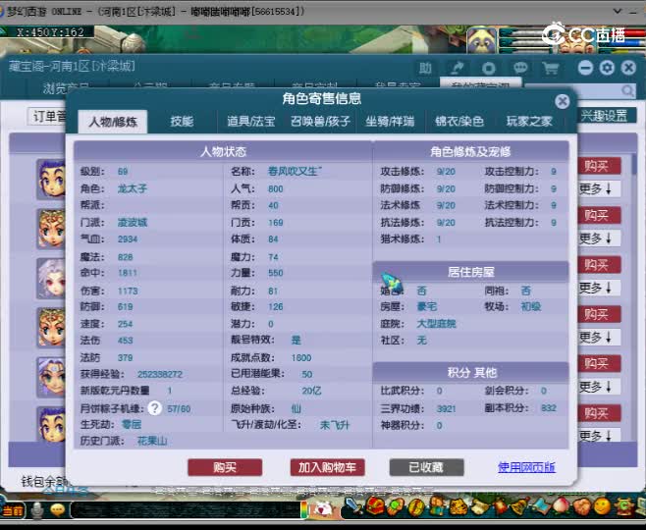Click the 门派 value 凌波城
The height and width of the screenshot is (530, 646).
point(133,223)
